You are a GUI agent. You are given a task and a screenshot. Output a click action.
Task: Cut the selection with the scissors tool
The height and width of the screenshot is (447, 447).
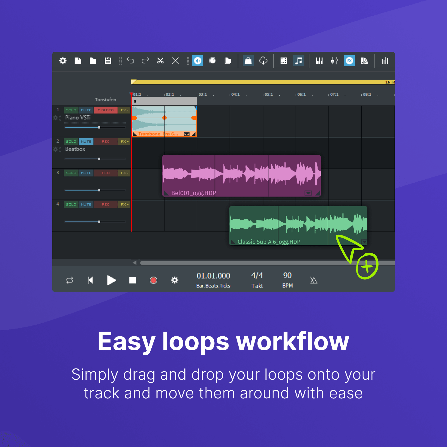pos(161,61)
